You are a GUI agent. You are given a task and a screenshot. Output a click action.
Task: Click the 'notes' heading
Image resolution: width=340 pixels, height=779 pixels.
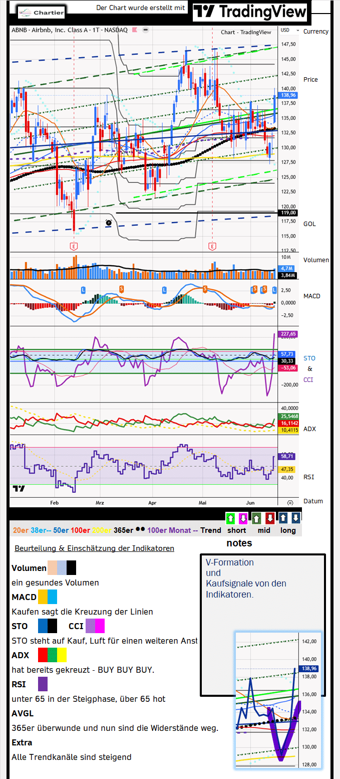pos(239,543)
